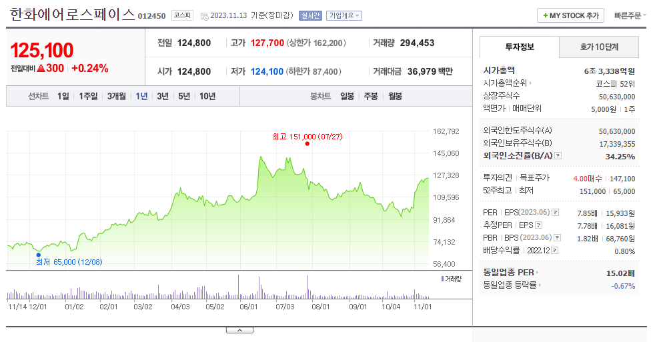
Task: Open 시가총액순위 arrow link
Action: (x=530, y=83)
